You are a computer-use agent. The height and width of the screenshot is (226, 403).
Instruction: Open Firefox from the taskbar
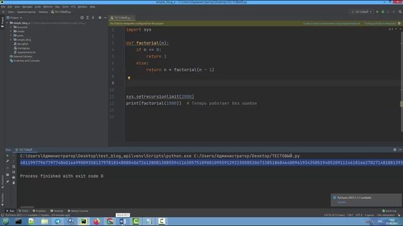[96, 222]
